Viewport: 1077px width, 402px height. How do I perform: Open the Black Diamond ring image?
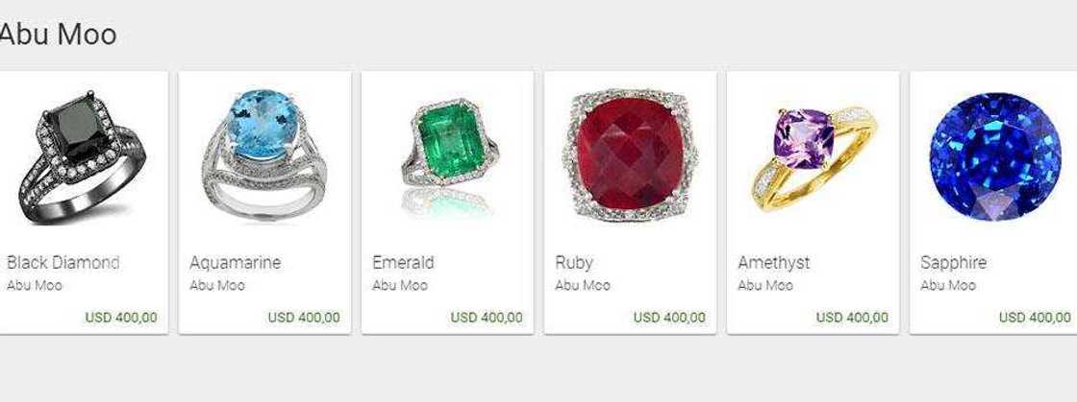82,157
